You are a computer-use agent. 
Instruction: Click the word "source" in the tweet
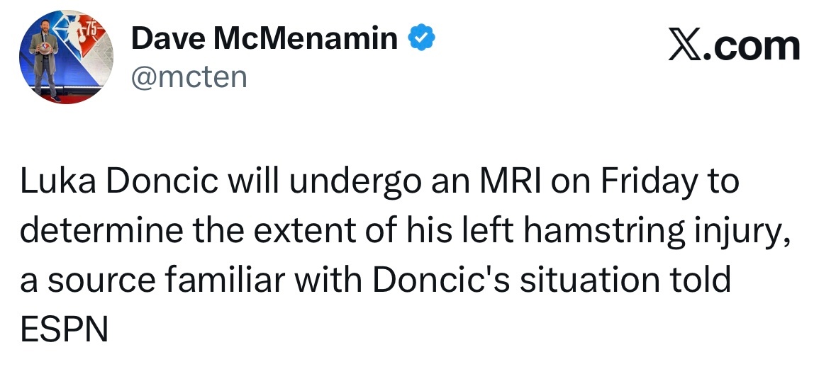coord(101,281)
